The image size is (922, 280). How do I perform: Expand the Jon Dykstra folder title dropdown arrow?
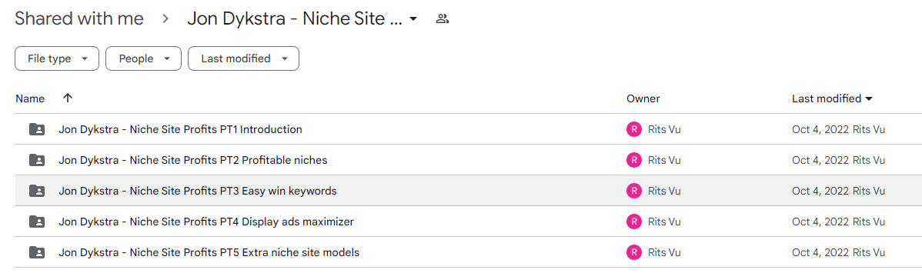point(413,19)
